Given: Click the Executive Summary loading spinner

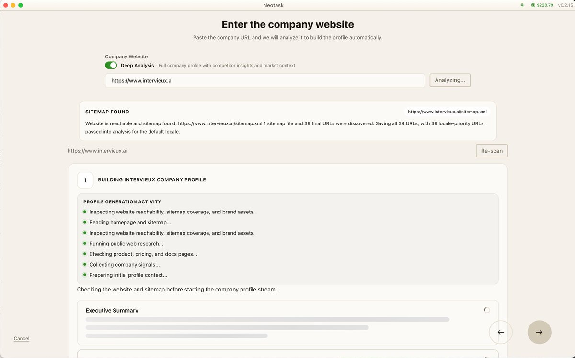Looking at the screenshot, I should [x=487, y=310].
